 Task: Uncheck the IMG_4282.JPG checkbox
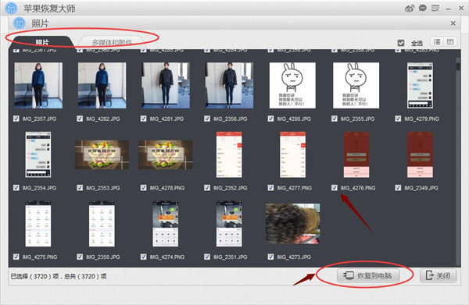pos(80,119)
